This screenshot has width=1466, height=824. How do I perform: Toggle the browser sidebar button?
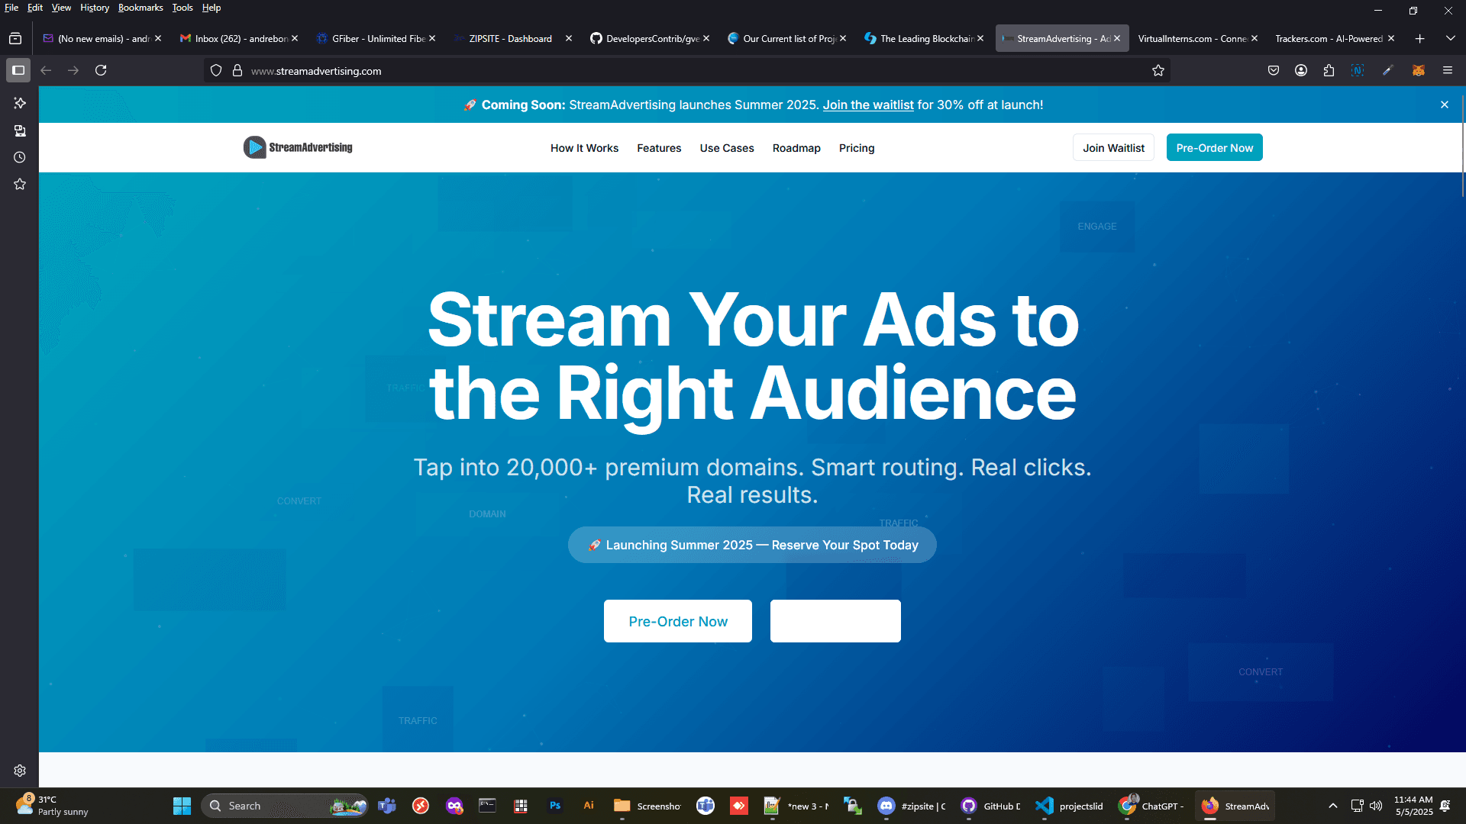(18, 70)
